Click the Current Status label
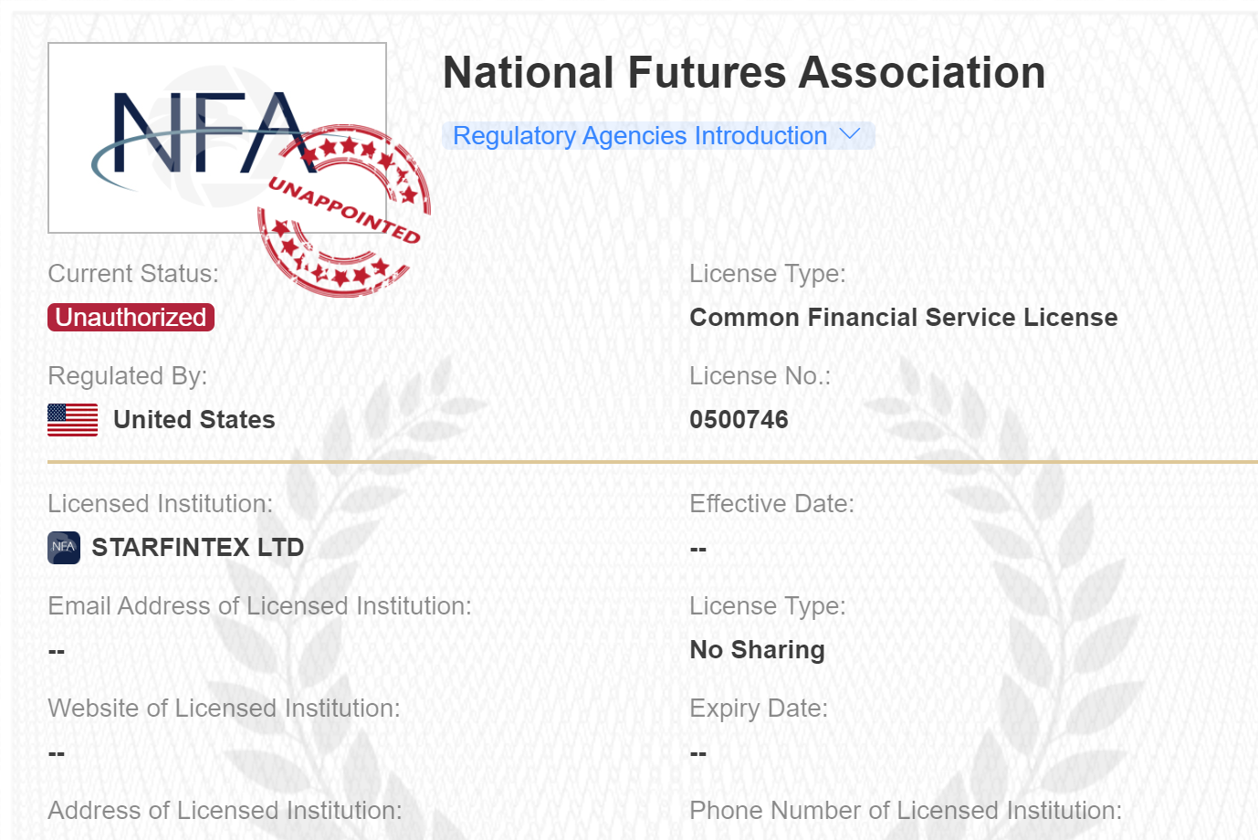The width and height of the screenshot is (1258, 840). tap(133, 274)
